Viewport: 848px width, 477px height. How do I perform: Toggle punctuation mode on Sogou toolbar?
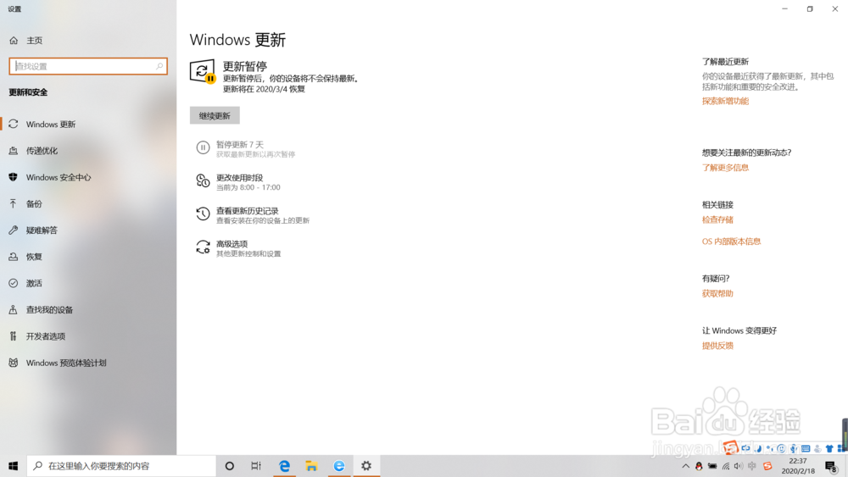click(x=770, y=448)
